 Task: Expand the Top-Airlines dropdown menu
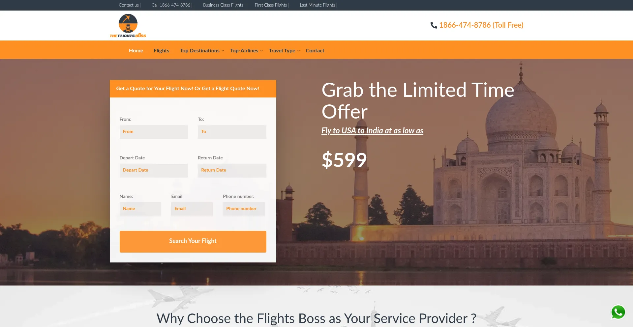(246, 50)
